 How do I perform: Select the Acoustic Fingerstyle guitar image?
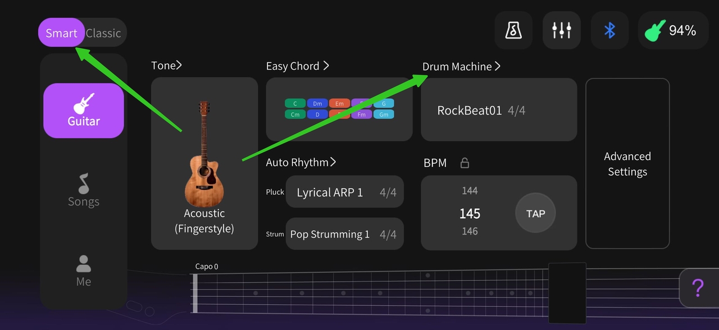[x=204, y=154]
